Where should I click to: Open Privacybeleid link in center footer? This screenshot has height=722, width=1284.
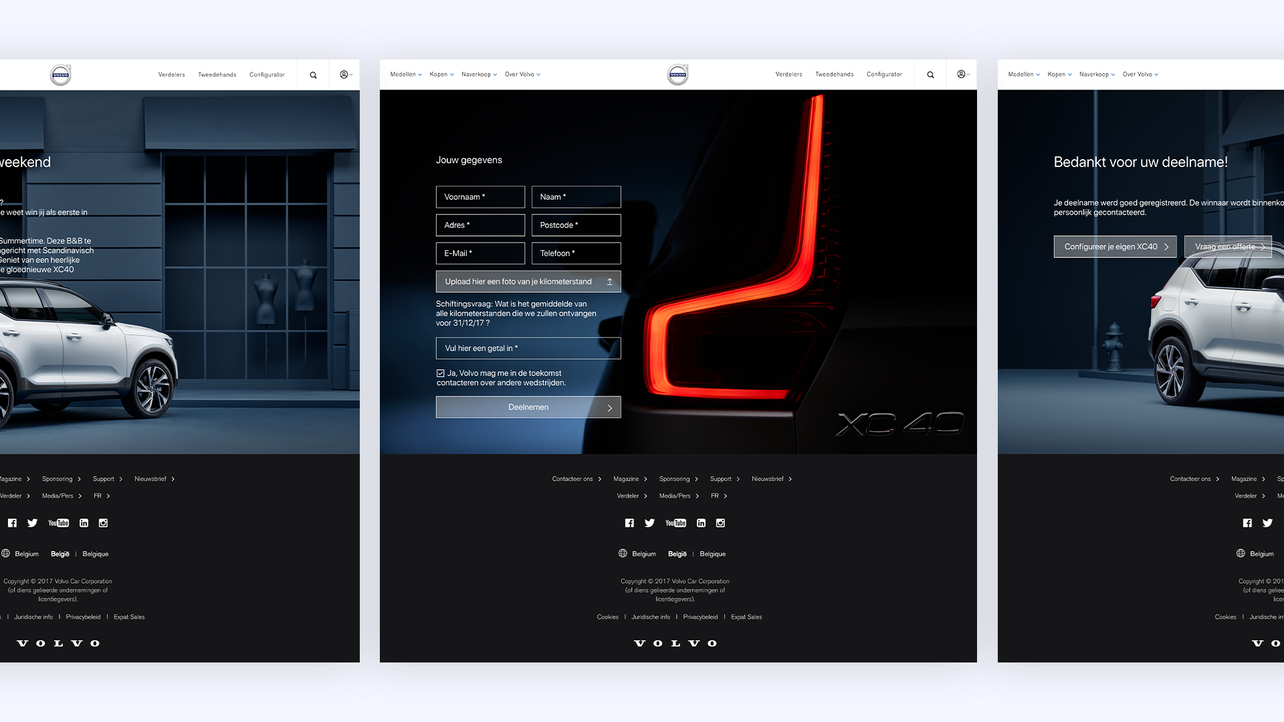click(x=700, y=617)
